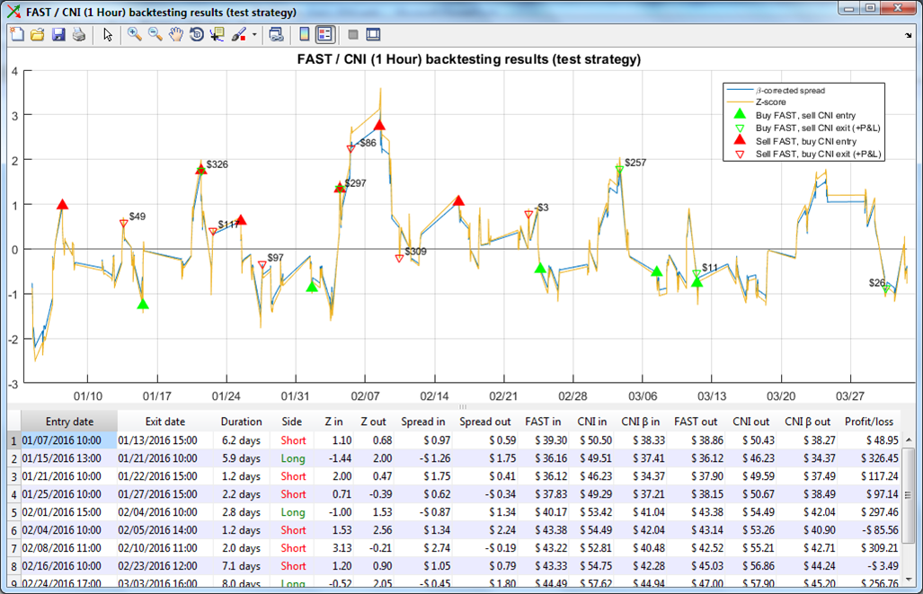Click the Long side cell in row 2
Screen dimensions: 923x594
292,458
